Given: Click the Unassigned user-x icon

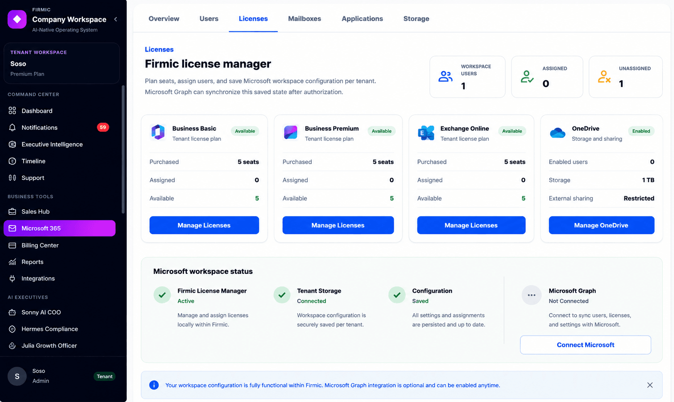Looking at the screenshot, I should tap(604, 77).
